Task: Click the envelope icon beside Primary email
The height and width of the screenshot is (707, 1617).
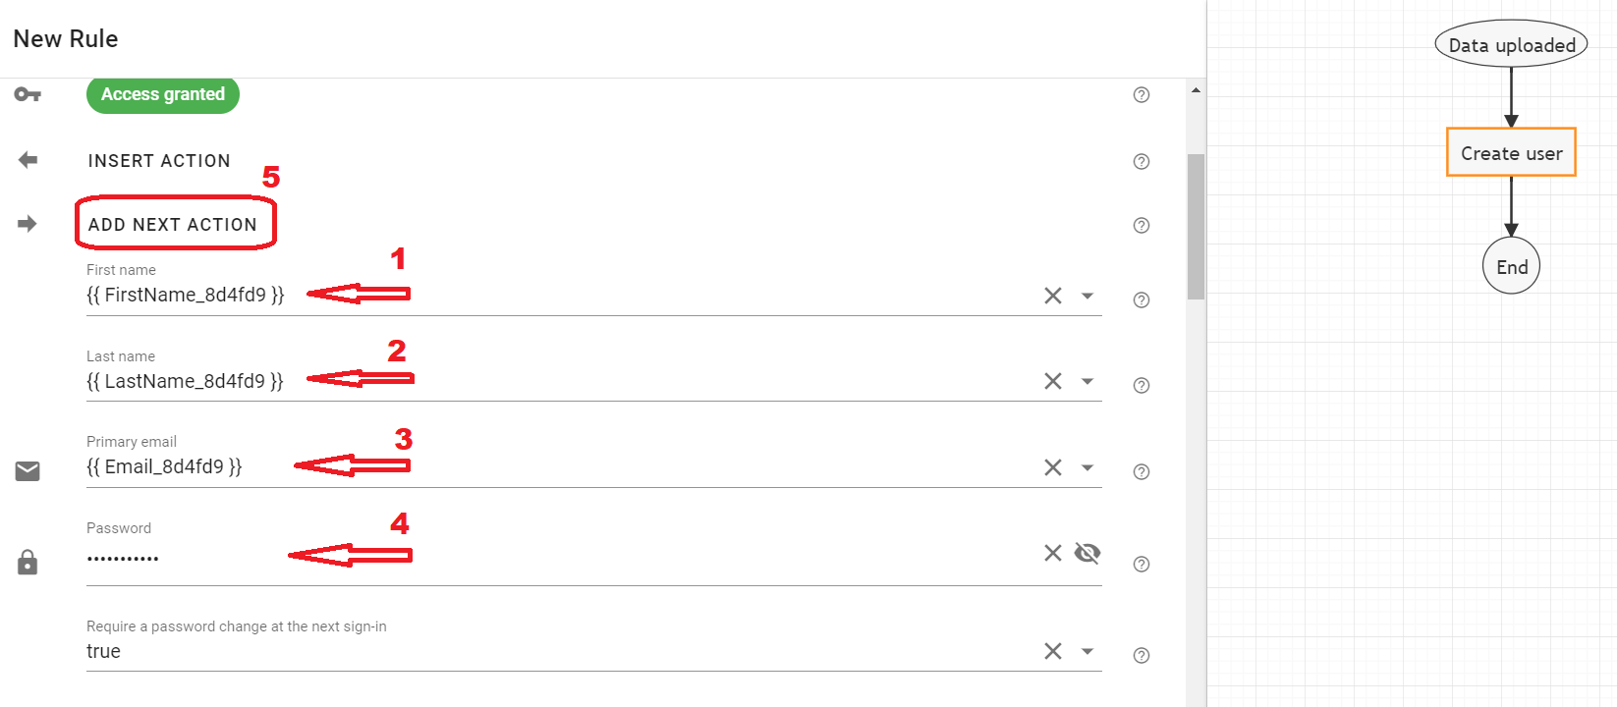Action: [28, 471]
